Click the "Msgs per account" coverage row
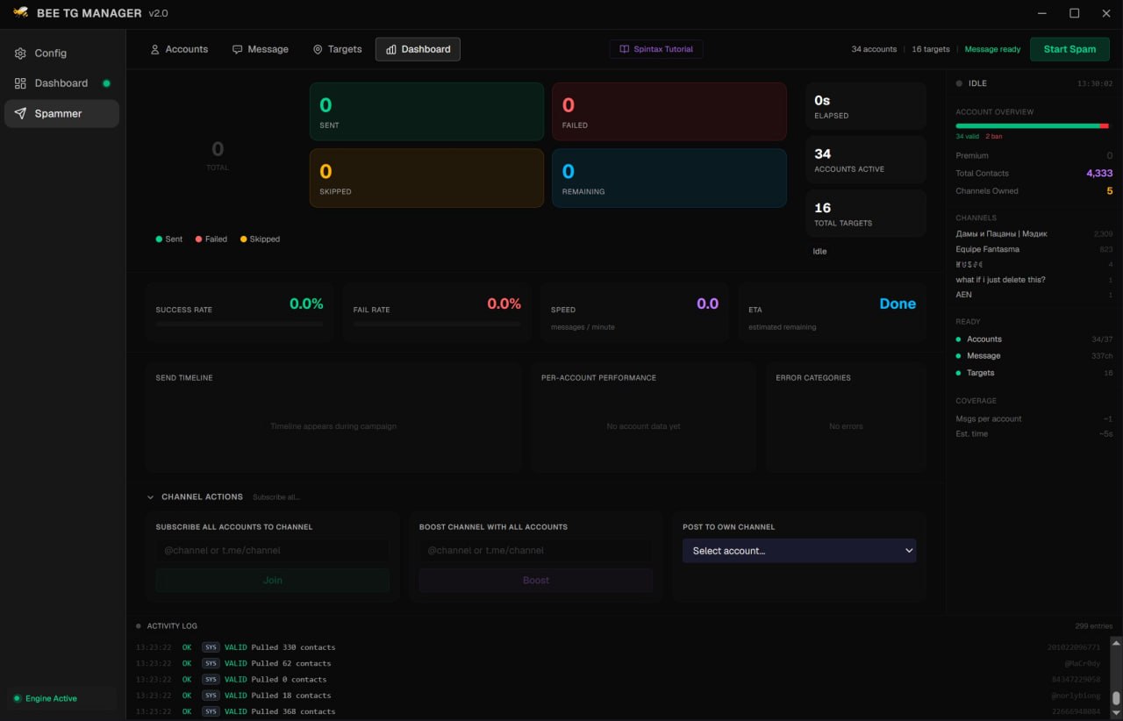Viewport: 1123px width, 721px height. 1034,419
